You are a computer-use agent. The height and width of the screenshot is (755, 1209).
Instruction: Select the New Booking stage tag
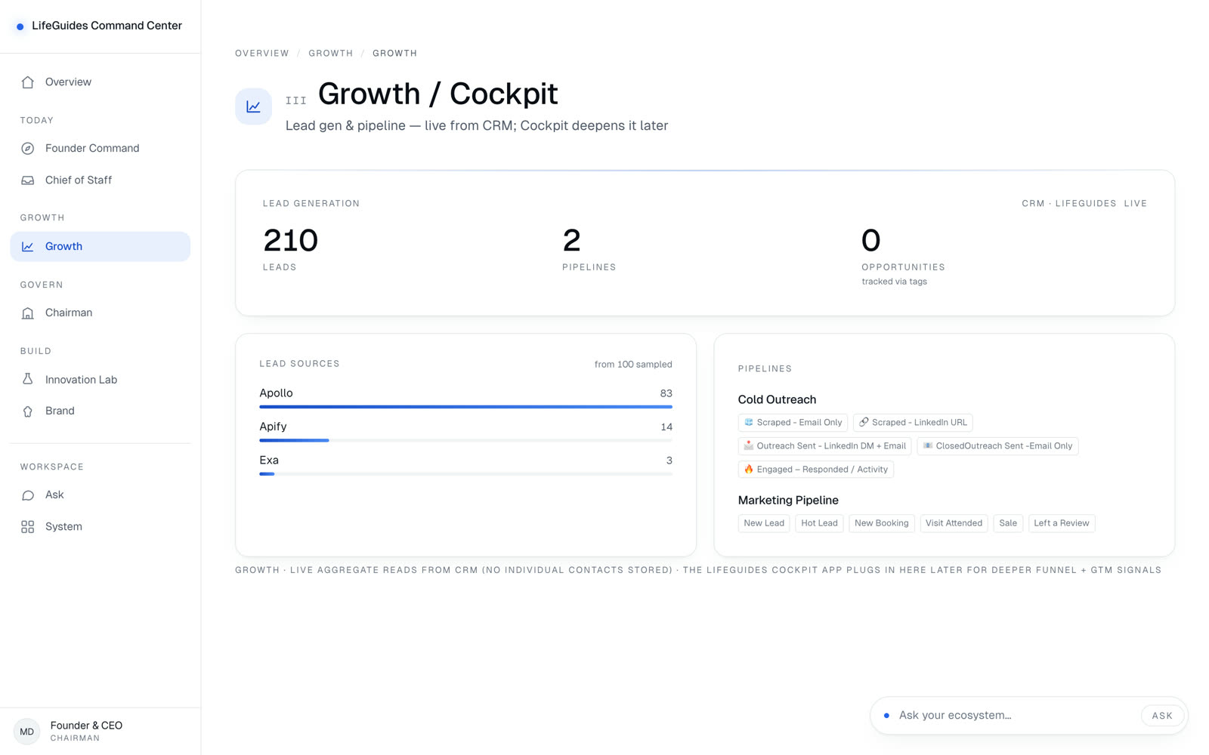tap(882, 523)
